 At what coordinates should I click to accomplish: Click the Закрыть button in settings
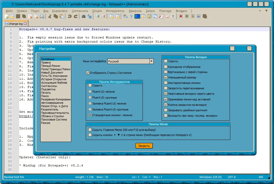click(x=144, y=146)
